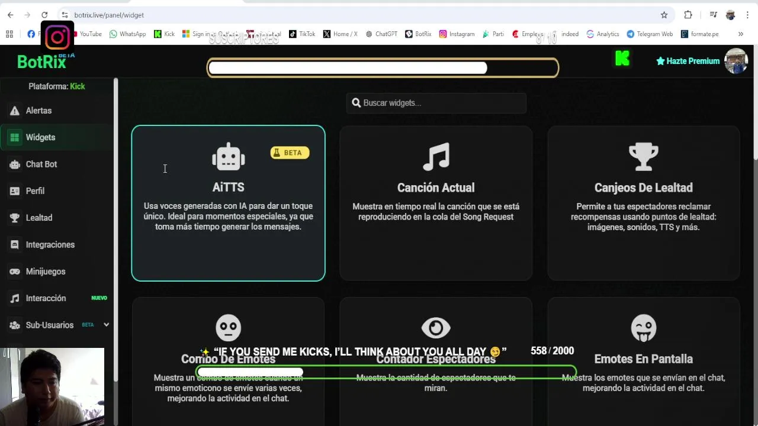Open the Analytics bookmark
Image resolution: width=758 pixels, height=426 pixels.
[602, 34]
